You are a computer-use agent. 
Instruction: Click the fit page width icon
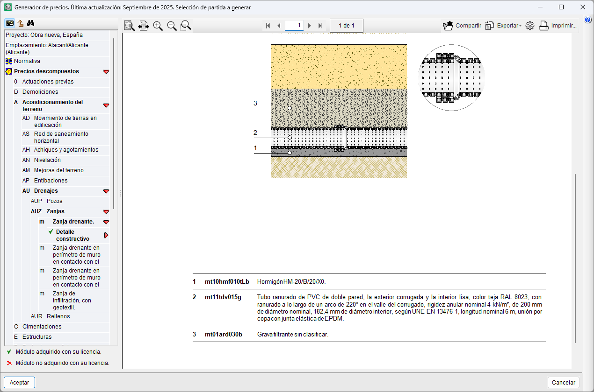[x=144, y=26]
